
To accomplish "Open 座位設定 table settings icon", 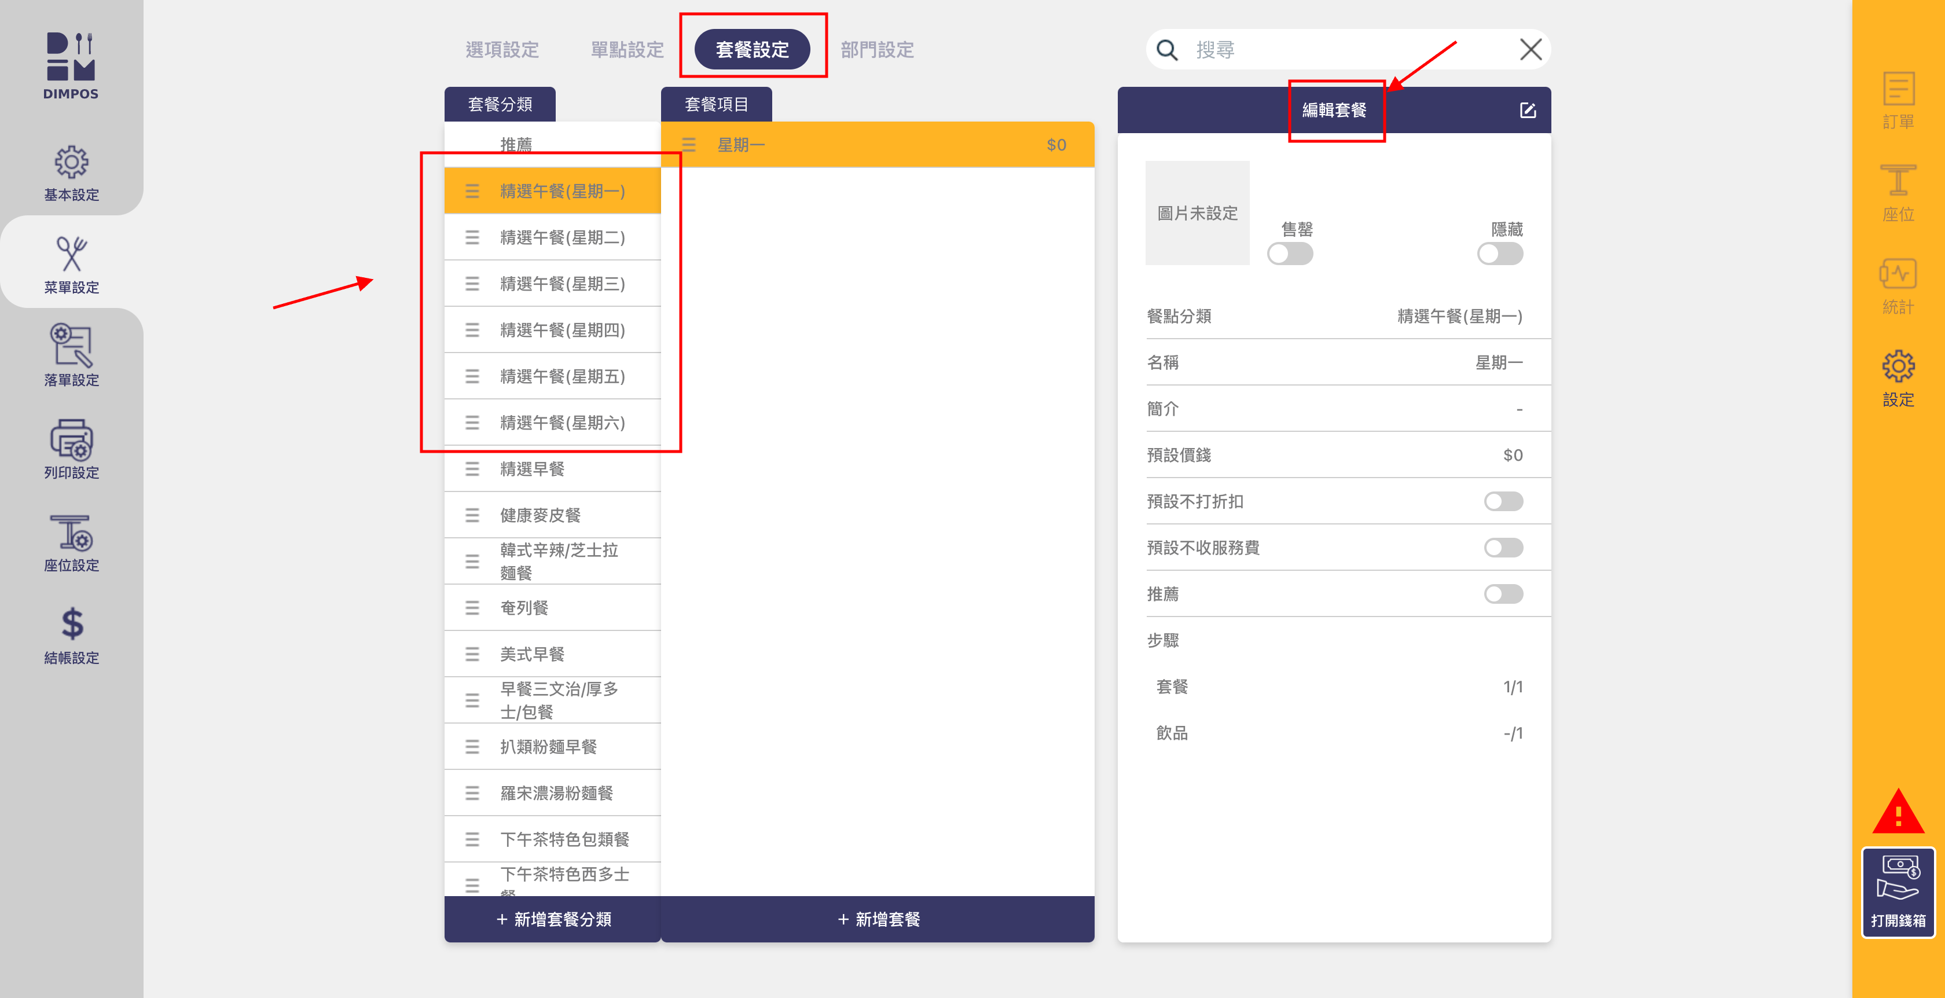I will [x=71, y=533].
